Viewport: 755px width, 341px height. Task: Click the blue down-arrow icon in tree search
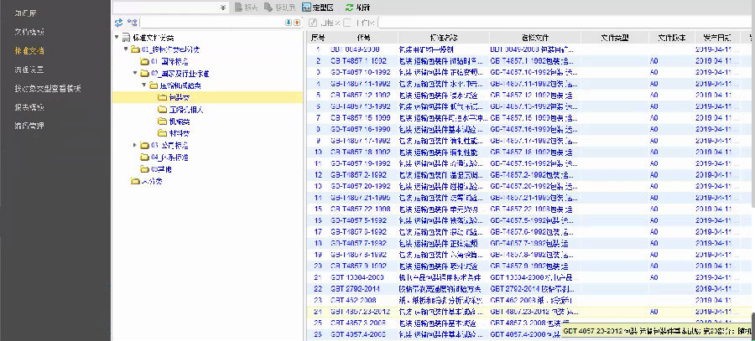pyautogui.click(x=288, y=22)
